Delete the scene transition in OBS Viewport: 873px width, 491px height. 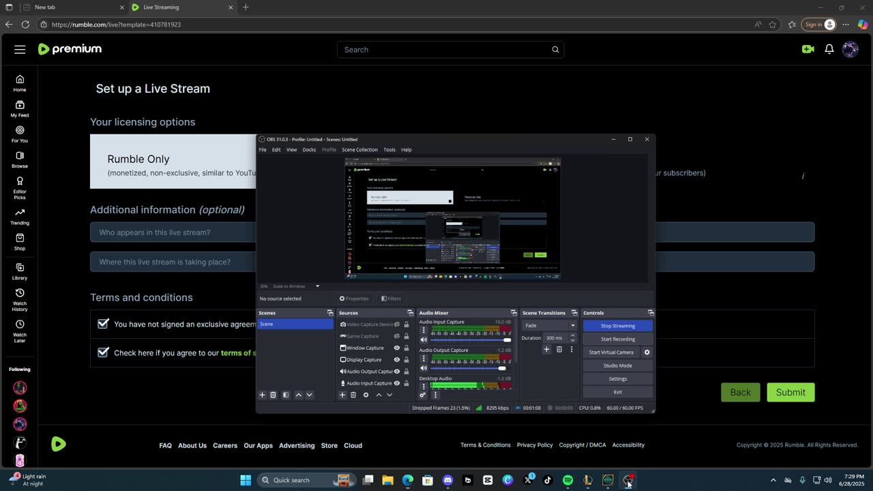pyautogui.click(x=559, y=349)
